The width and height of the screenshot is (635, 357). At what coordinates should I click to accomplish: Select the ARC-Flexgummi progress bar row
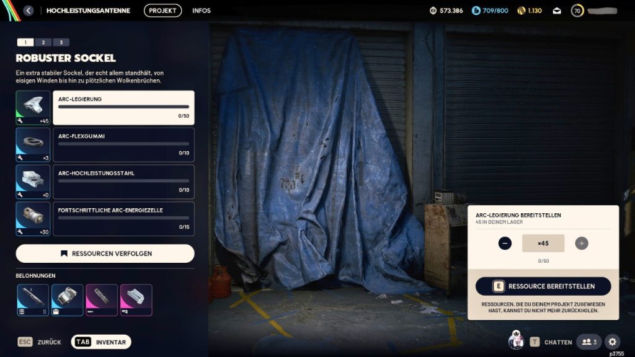click(x=123, y=145)
